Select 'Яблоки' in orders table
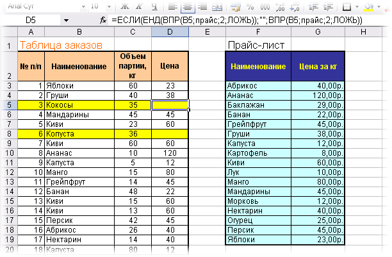This screenshot has height=257, width=392. click(79, 86)
